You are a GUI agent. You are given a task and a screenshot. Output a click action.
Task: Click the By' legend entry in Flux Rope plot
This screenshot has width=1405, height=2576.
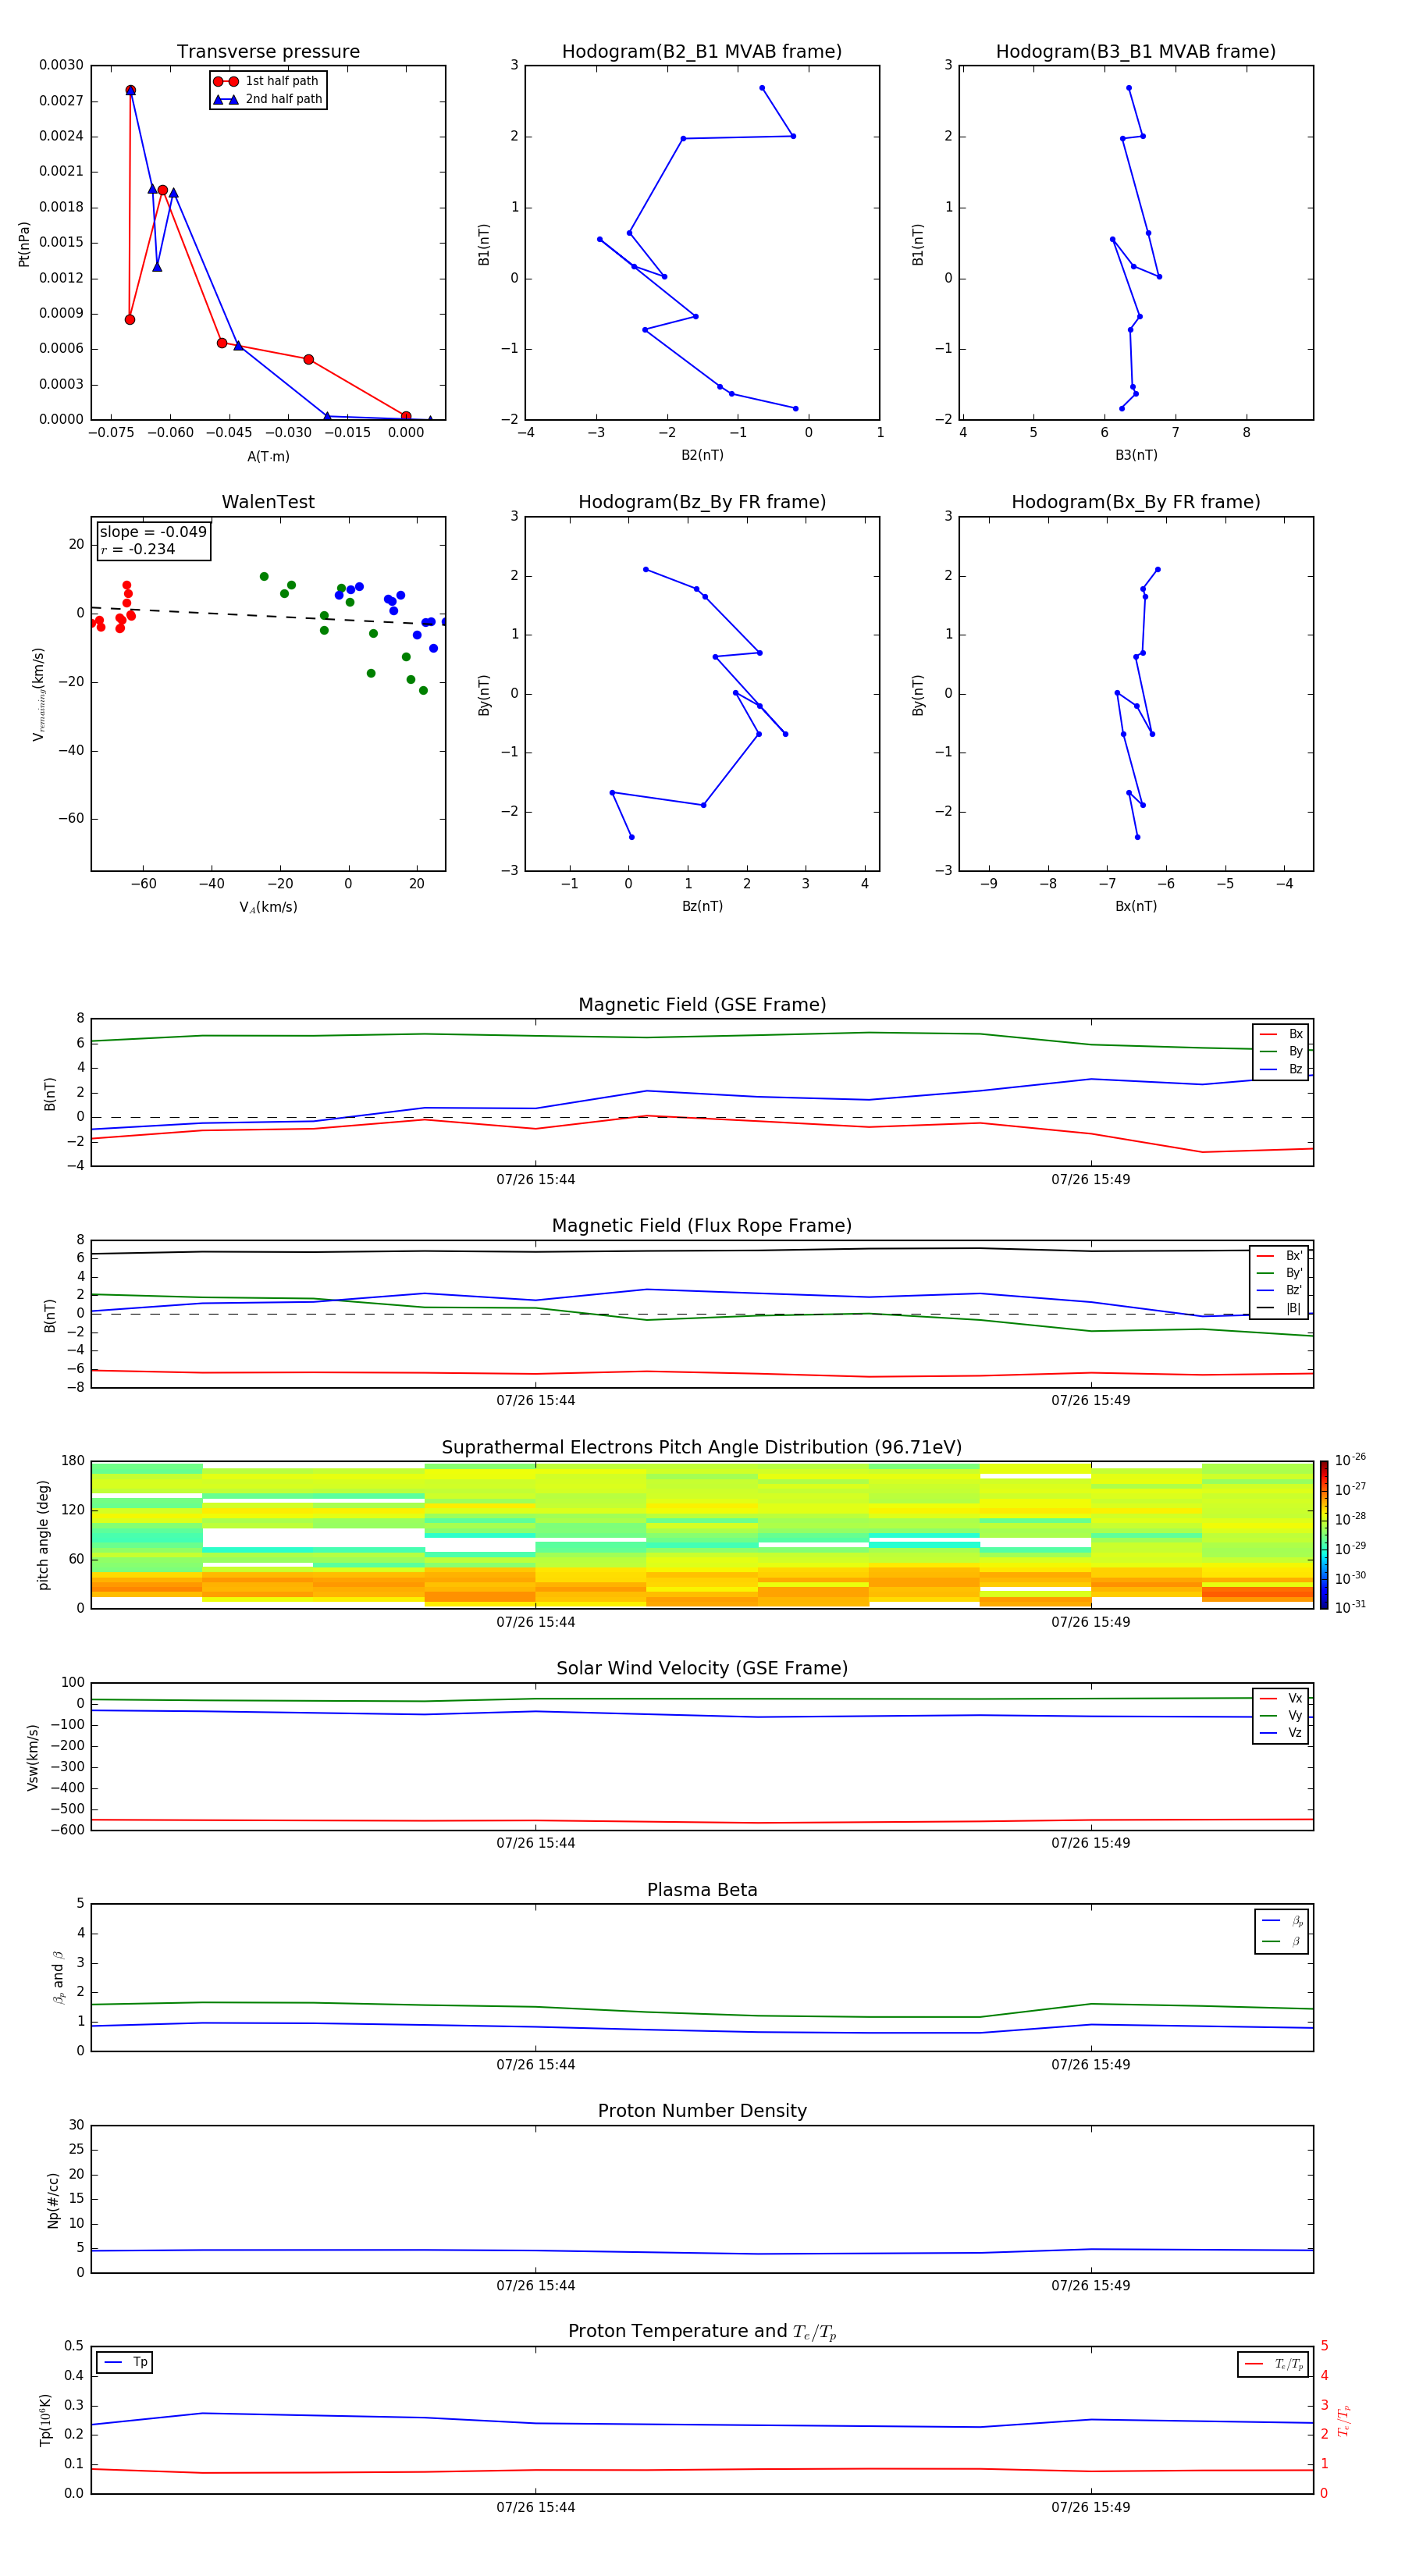coord(1279,1273)
